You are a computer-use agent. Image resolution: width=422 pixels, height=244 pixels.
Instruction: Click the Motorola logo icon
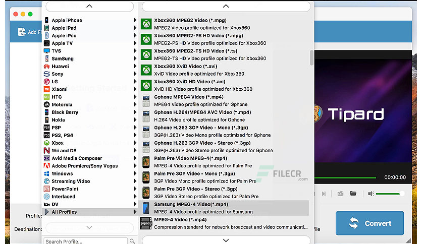click(x=46, y=104)
